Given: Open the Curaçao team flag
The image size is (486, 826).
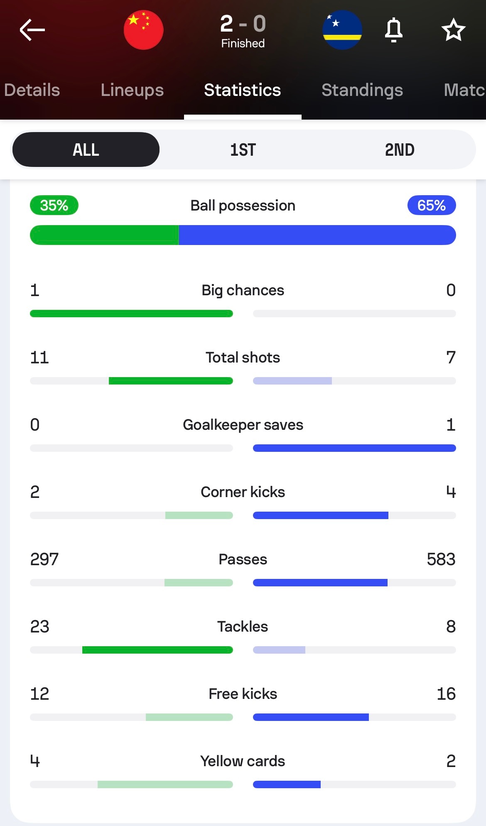Looking at the screenshot, I should pyautogui.click(x=342, y=30).
